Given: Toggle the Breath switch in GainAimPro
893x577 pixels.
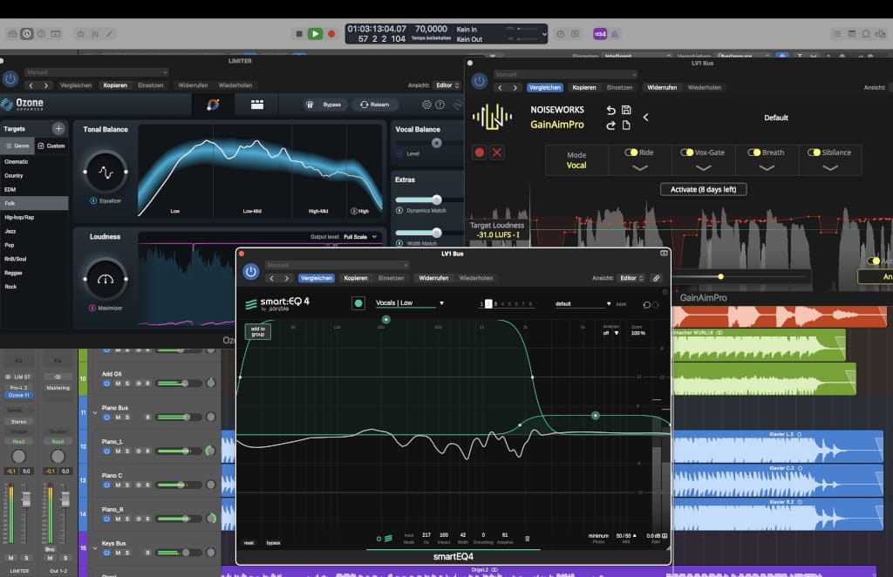Looking at the screenshot, I should [754, 153].
